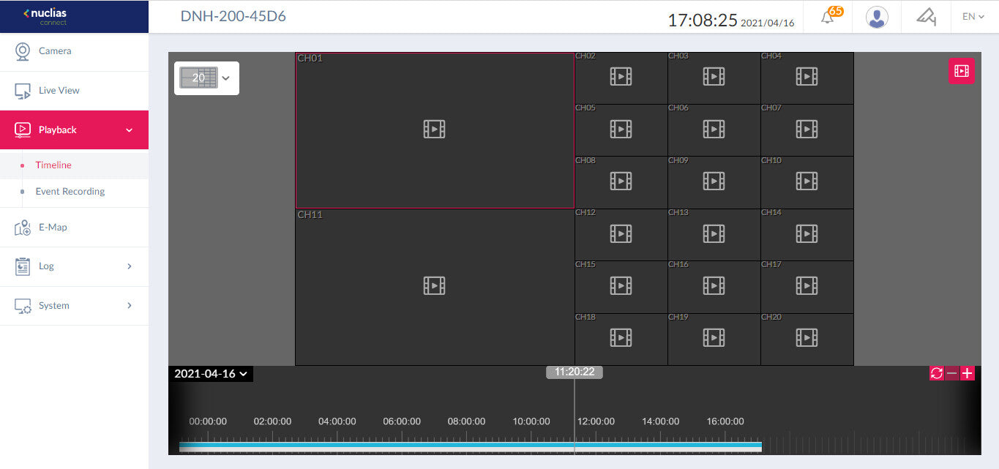Click the DNH-200-45D6 device title
The height and width of the screenshot is (469, 999).
(x=233, y=17)
